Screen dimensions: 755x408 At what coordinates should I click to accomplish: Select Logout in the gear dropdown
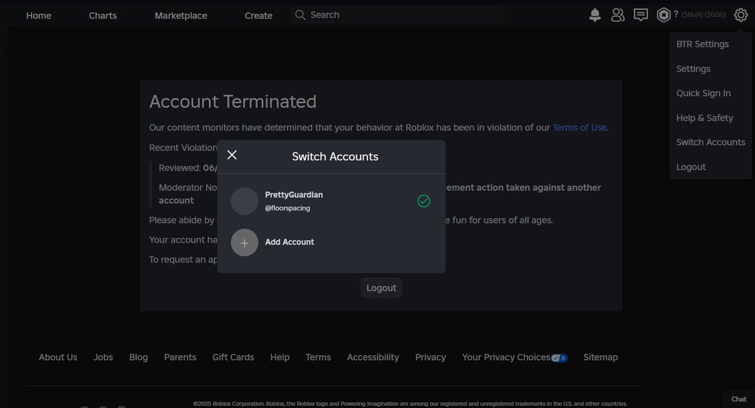click(691, 167)
